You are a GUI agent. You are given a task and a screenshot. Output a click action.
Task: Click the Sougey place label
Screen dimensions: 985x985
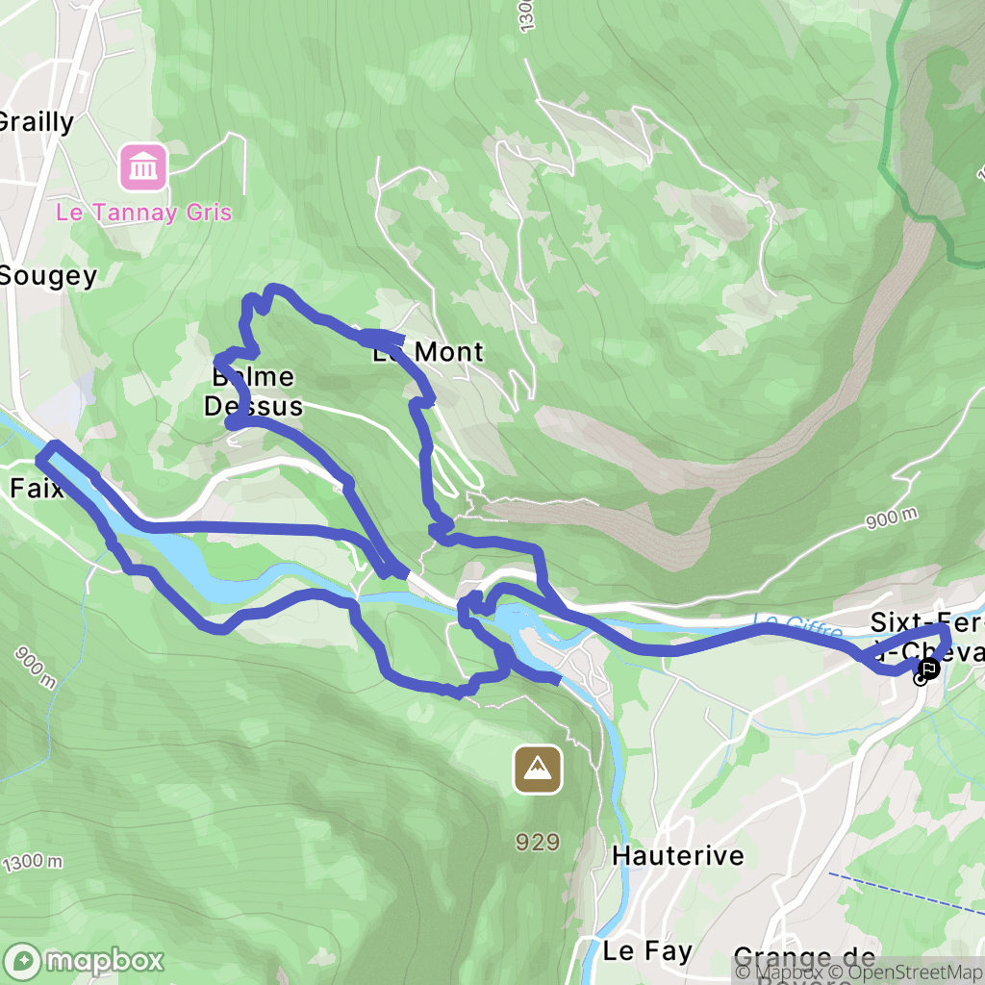48,276
